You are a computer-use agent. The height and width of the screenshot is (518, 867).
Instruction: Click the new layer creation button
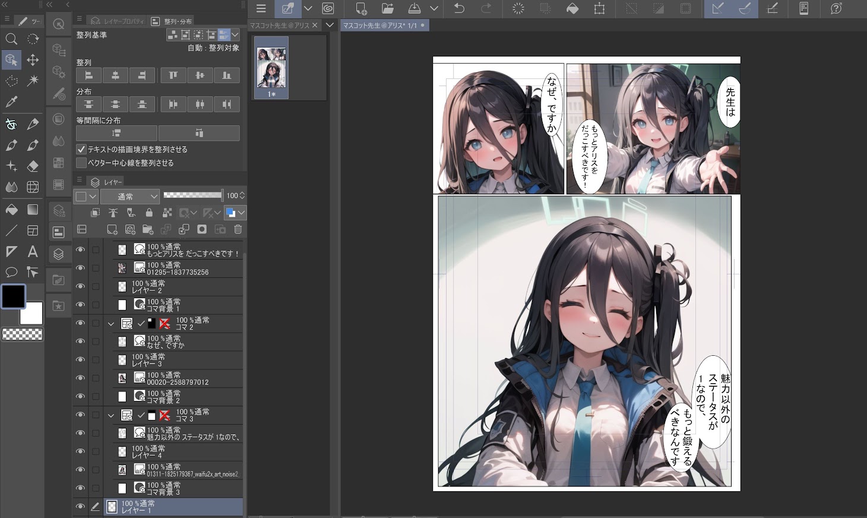click(112, 229)
